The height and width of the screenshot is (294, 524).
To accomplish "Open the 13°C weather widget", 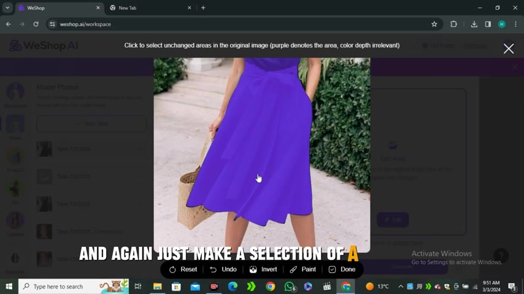I will [x=377, y=286].
